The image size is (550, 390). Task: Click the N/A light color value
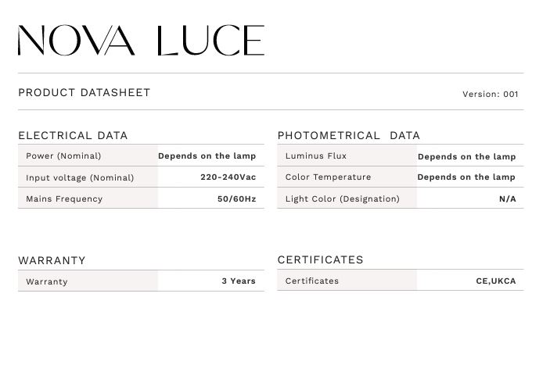pos(508,199)
